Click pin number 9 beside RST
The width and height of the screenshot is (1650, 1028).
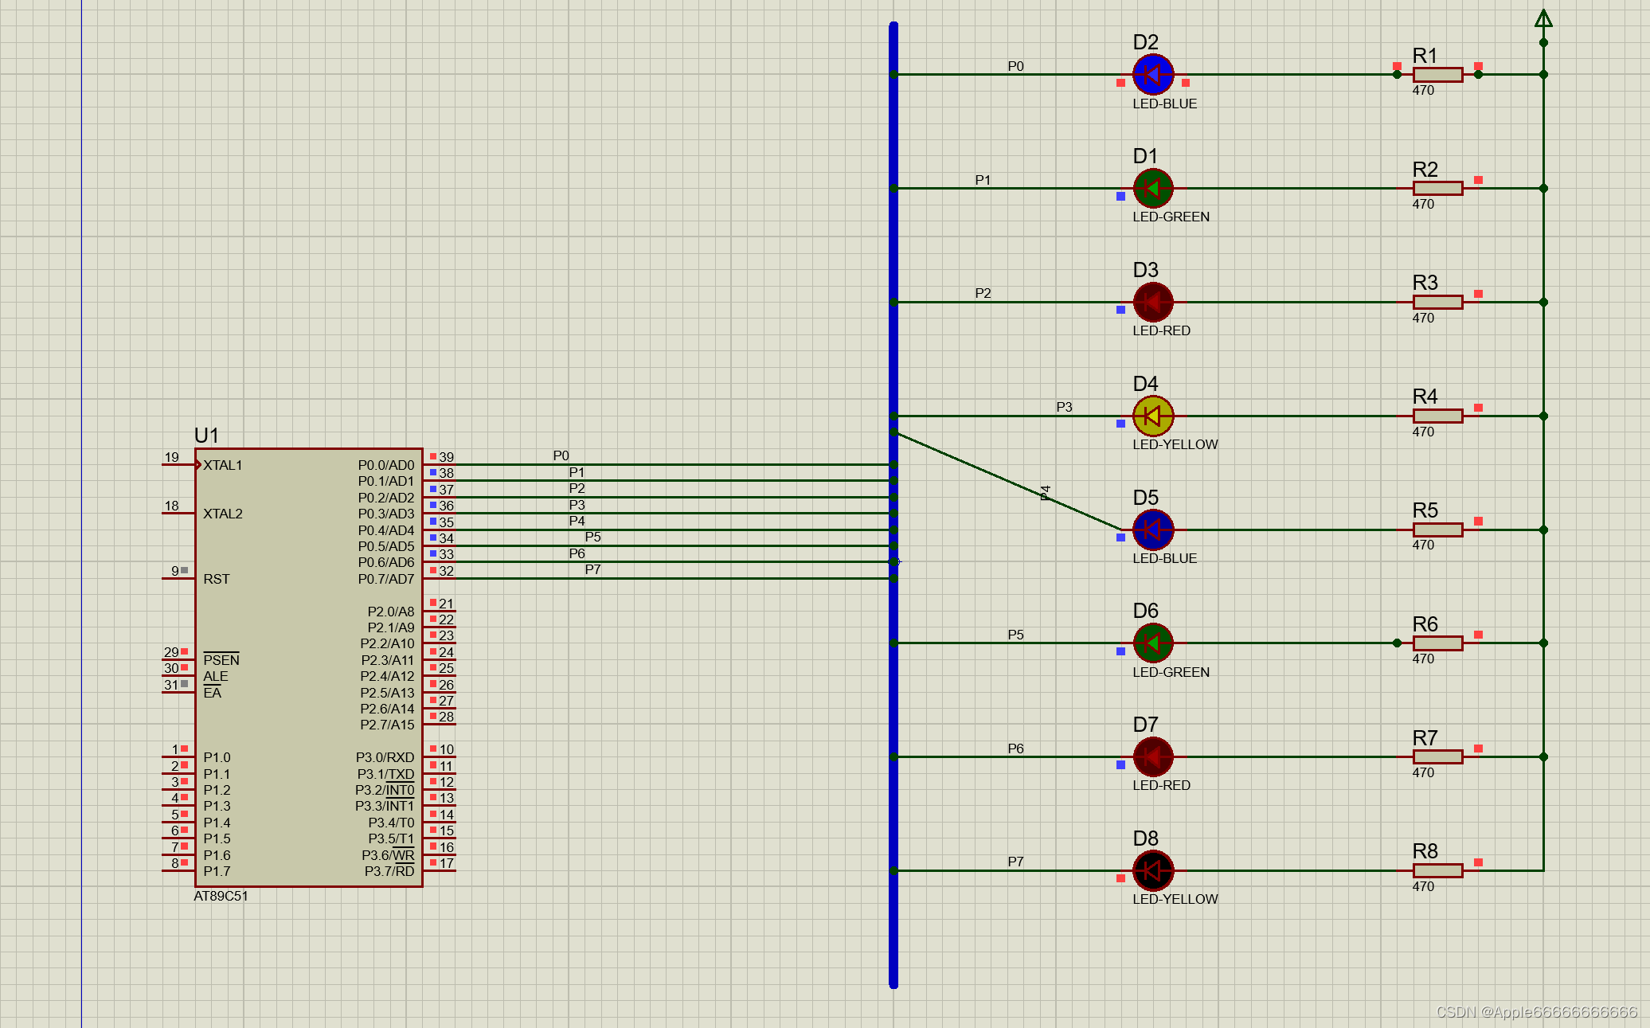click(x=175, y=571)
